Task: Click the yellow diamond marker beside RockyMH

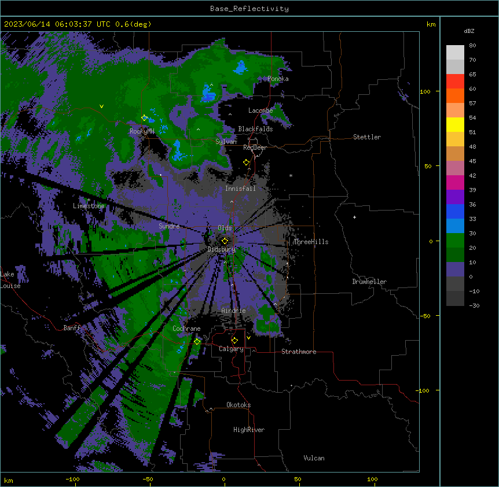Action: [x=144, y=118]
